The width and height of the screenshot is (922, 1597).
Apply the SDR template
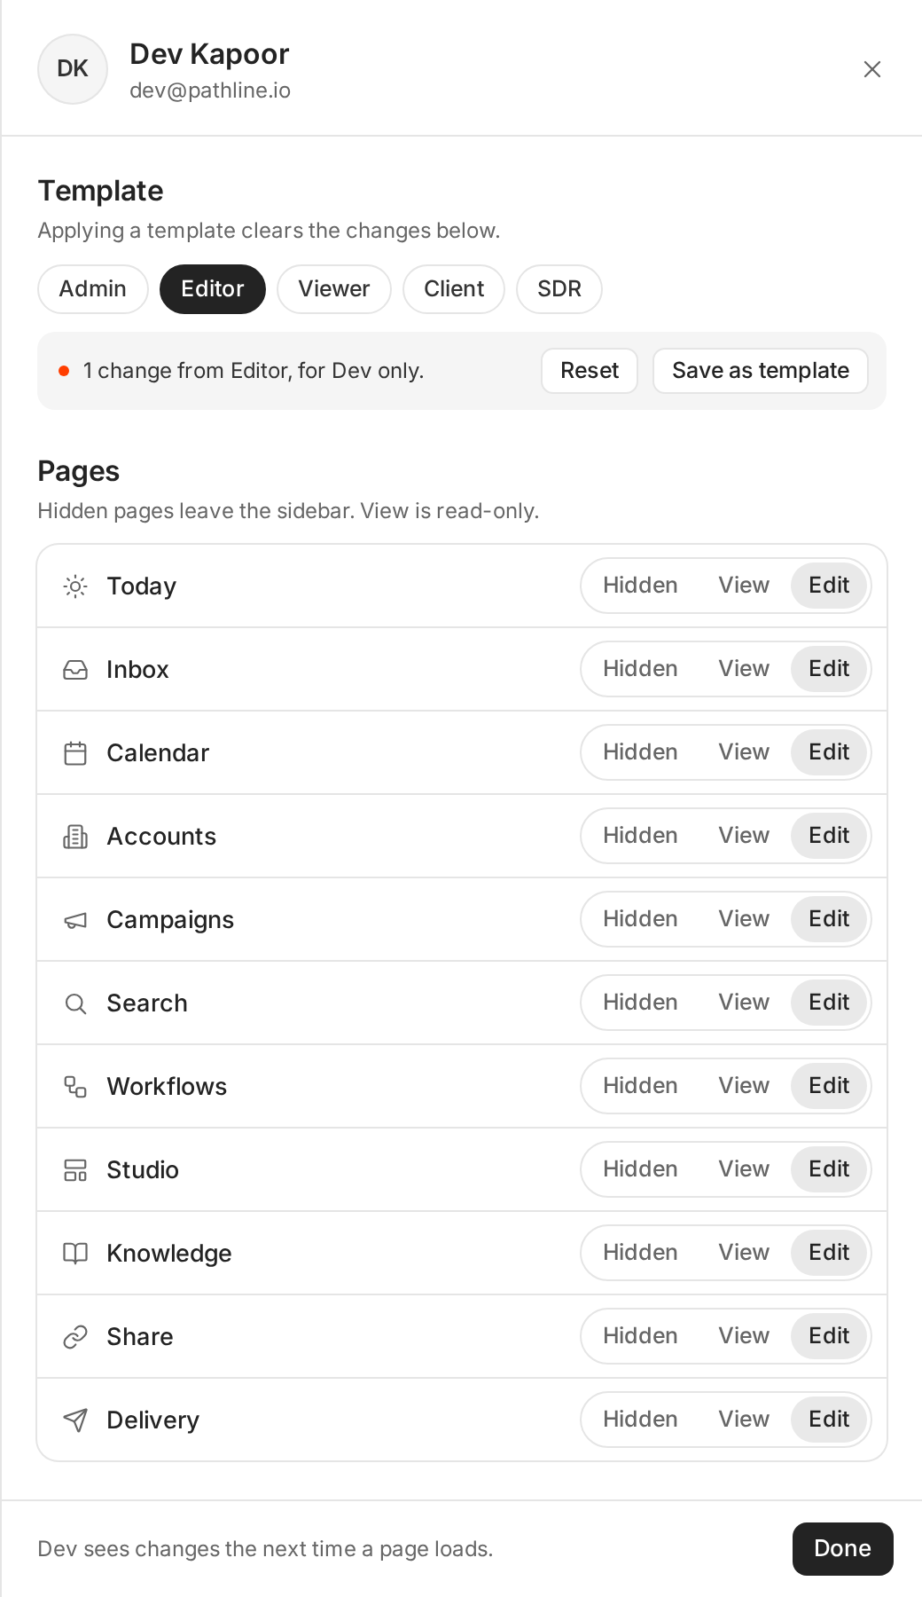(559, 289)
